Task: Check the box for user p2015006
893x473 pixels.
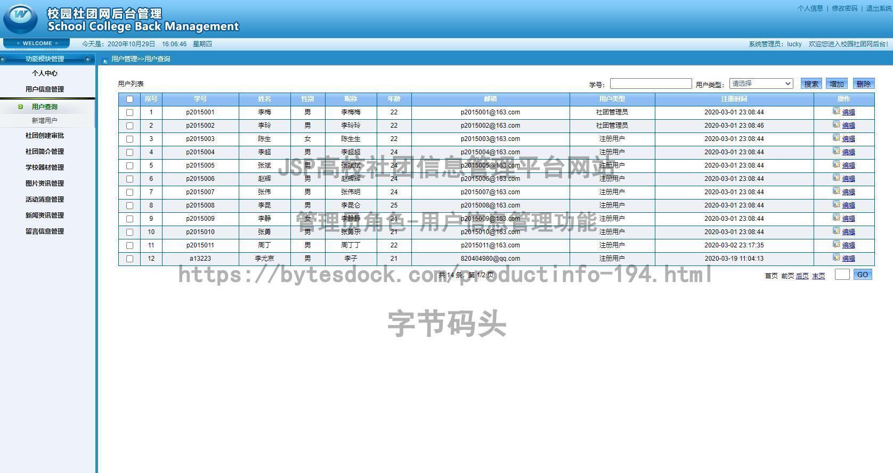Action: coord(129,179)
